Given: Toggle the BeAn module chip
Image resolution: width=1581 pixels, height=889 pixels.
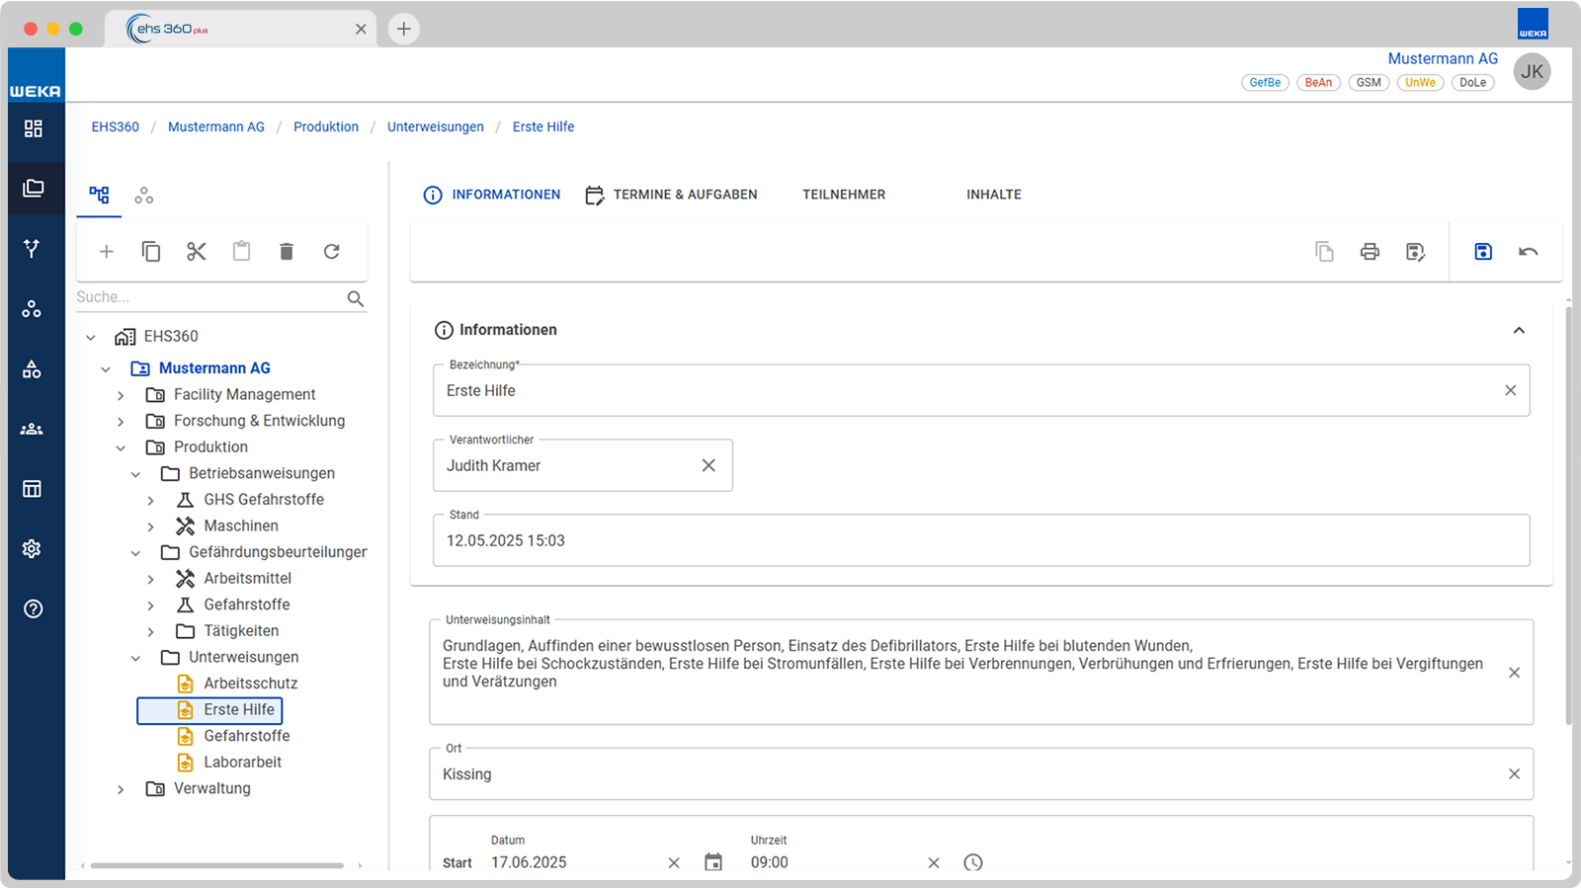Looking at the screenshot, I should (x=1318, y=83).
